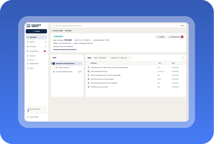The image size is (214, 144).
Task: Click the Contatti count number
Action: click(x=45, y=47)
